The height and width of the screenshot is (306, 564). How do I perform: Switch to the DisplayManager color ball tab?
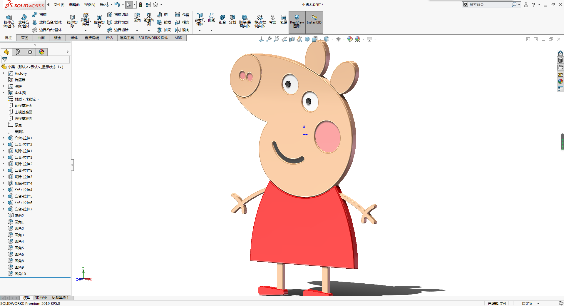(42, 52)
